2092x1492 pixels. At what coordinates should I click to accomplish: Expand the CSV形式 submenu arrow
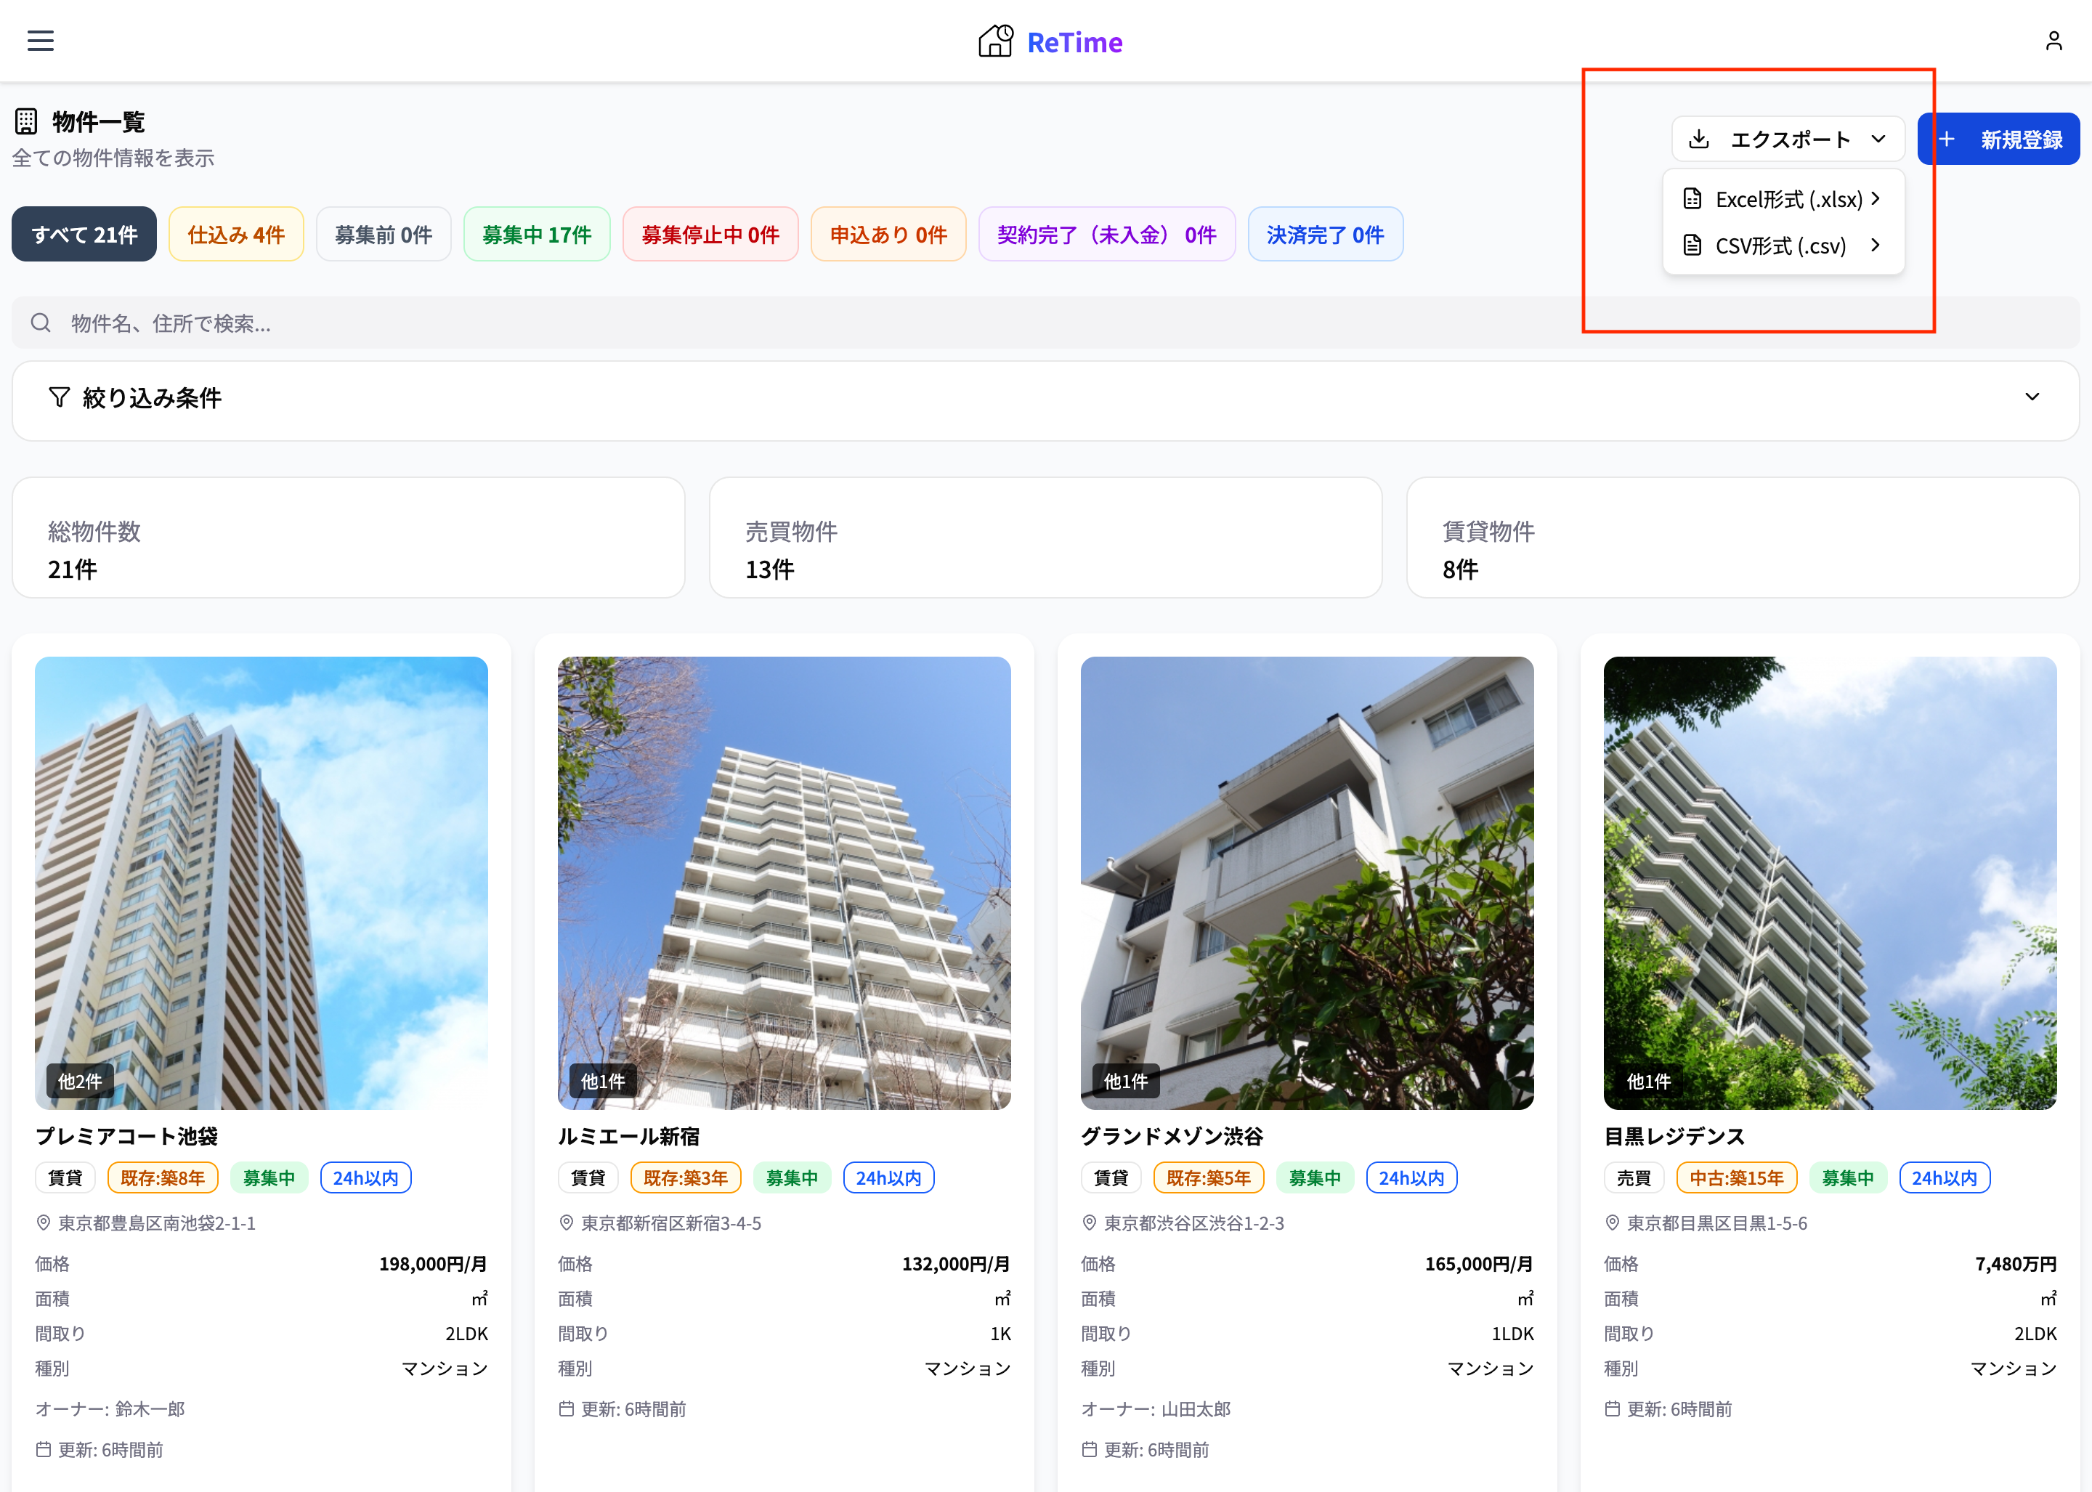tap(1876, 246)
